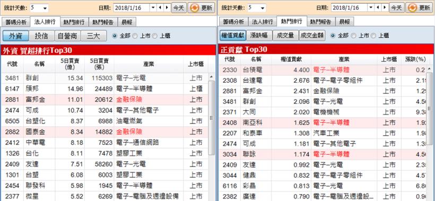Image resolution: width=435 pixels, height=201 pixels.
Task: Switch to 熱門報告 tab in right panel
Action: click(321, 22)
